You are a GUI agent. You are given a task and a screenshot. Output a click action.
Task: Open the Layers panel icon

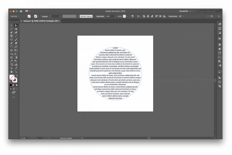[x=220, y=45]
